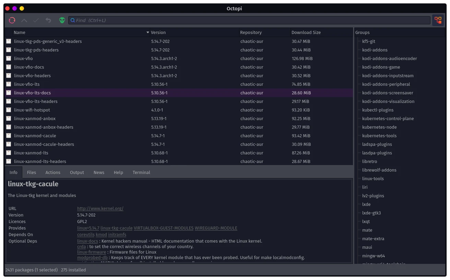The height and width of the screenshot is (280, 450).
Task: Click into the Find search field
Action: point(249,20)
